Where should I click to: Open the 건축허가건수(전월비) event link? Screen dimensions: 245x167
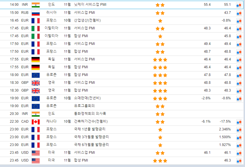point(91,122)
